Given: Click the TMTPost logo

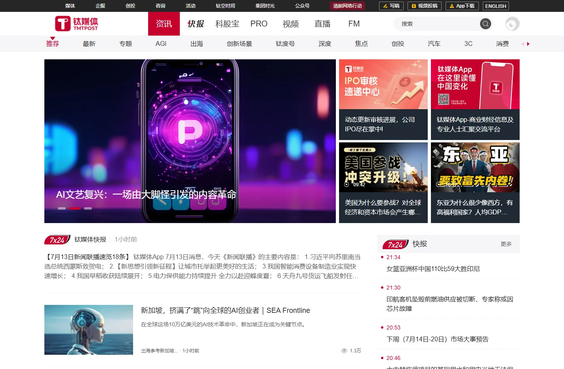Looking at the screenshot, I should (x=76, y=24).
